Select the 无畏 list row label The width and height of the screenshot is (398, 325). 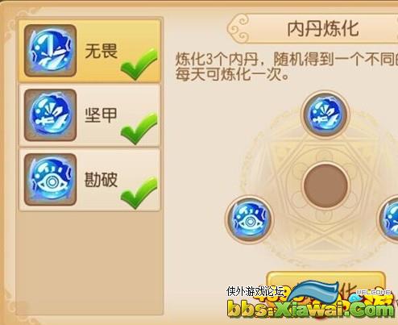coord(101,51)
